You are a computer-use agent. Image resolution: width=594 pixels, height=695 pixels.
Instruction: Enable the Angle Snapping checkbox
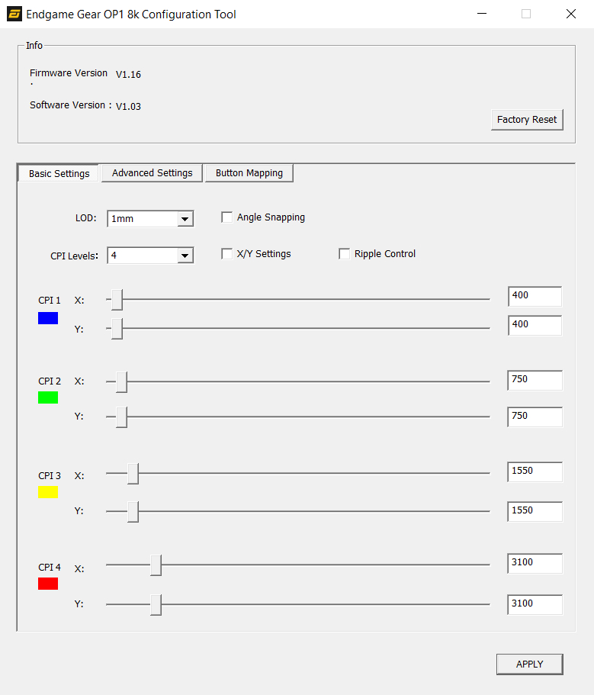(226, 217)
